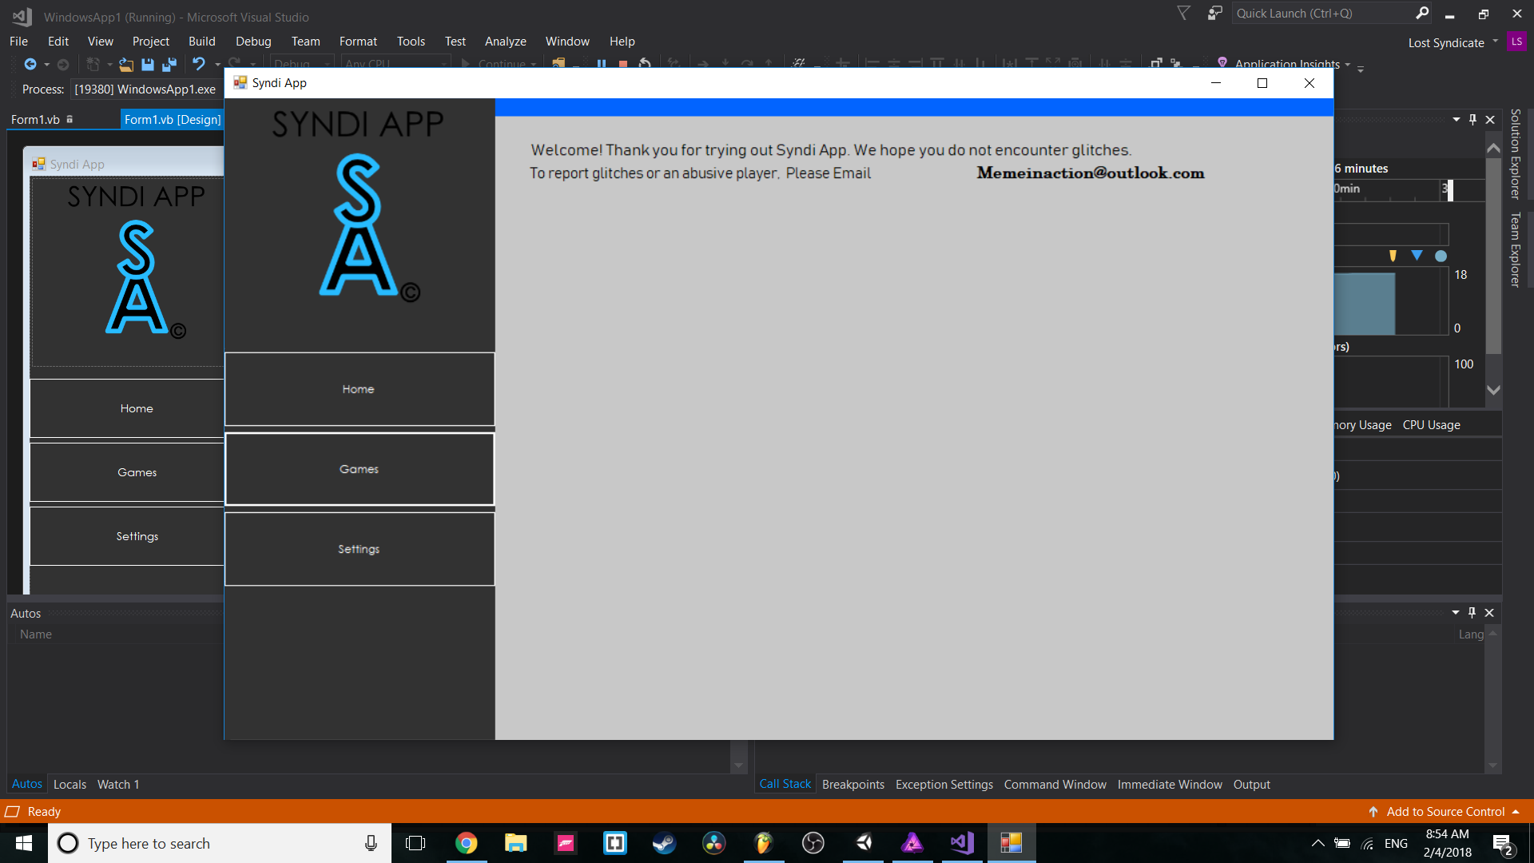The width and height of the screenshot is (1534, 863).
Task: Click the Application Insights lightbulb icon
Action: [x=1222, y=63]
